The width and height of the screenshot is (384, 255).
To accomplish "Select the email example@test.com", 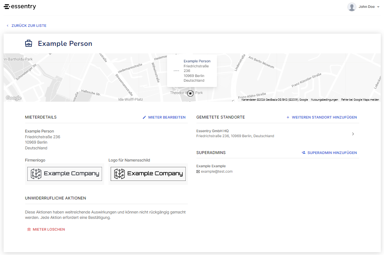I will point(217,172).
